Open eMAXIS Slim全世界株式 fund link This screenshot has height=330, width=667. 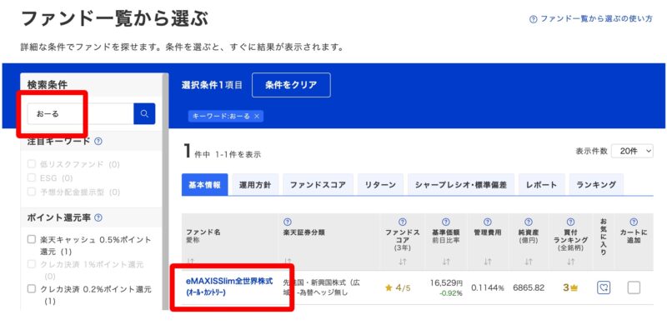[229, 287]
